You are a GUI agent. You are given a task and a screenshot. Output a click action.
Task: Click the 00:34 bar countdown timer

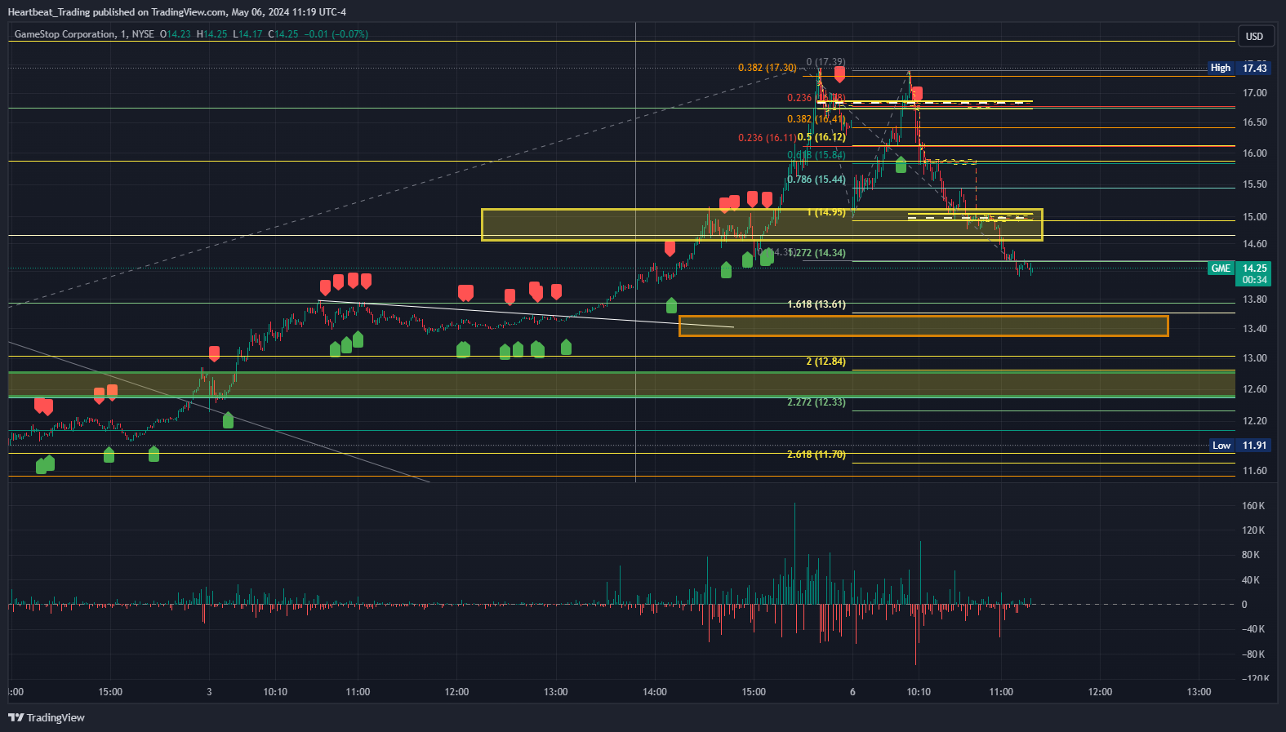click(1254, 280)
